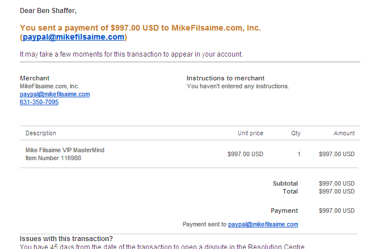Click the "Qty" column header
This screenshot has width=391, height=249.
pos(296,134)
